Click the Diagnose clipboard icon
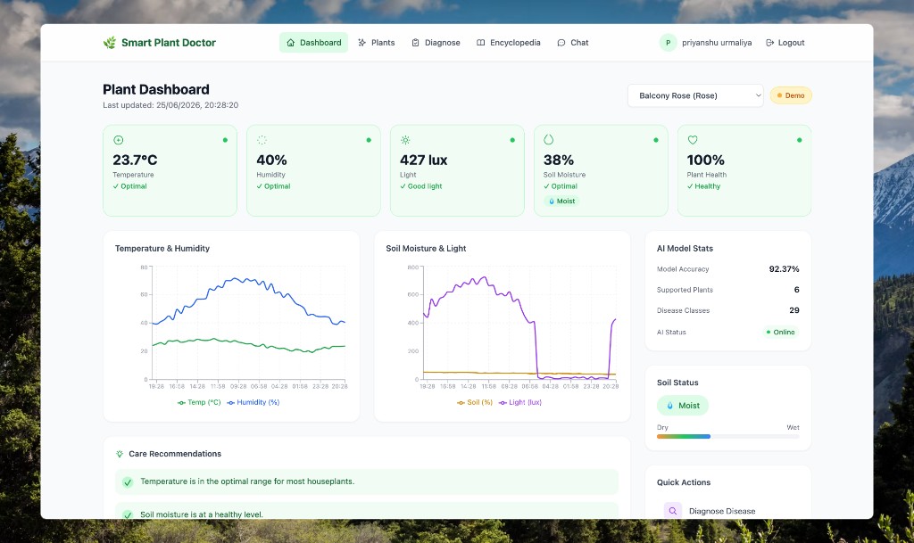The image size is (914, 543). click(416, 43)
